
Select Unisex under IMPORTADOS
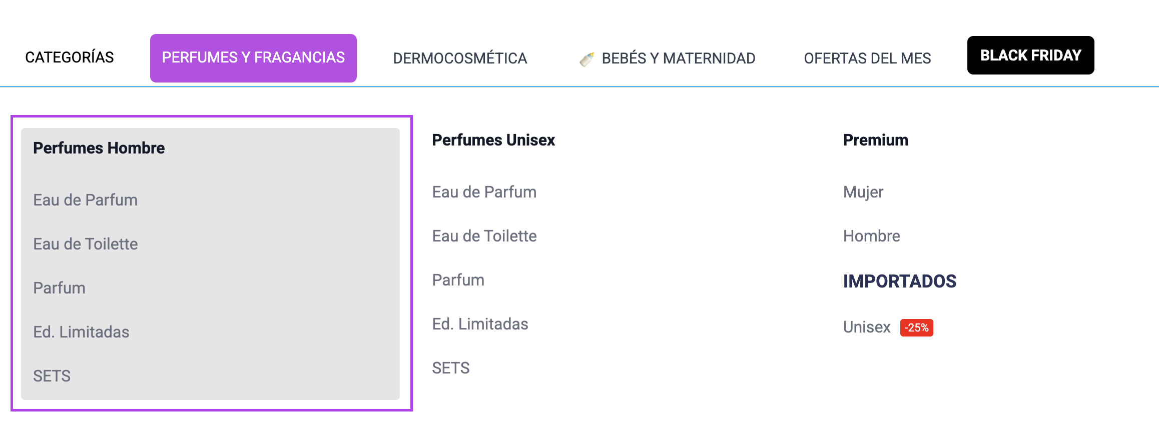coord(867,327)
